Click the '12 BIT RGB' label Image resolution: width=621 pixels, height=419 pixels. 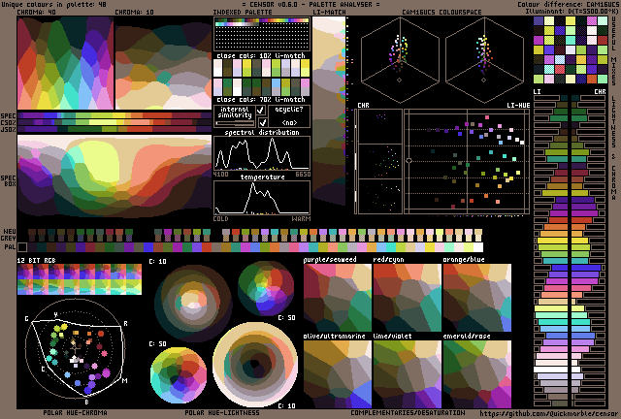coord(37,260)
